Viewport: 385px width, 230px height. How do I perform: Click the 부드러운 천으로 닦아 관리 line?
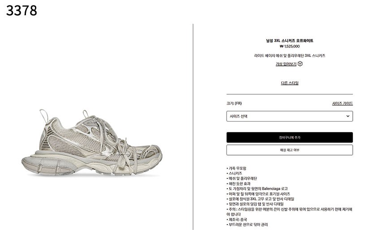tap(247, 225)
